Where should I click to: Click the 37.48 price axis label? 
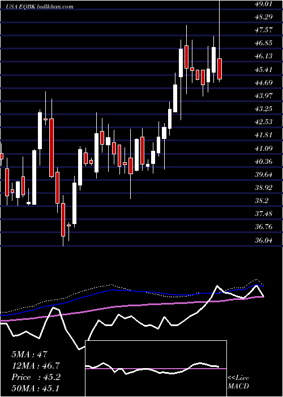click(x=264, y=214)
